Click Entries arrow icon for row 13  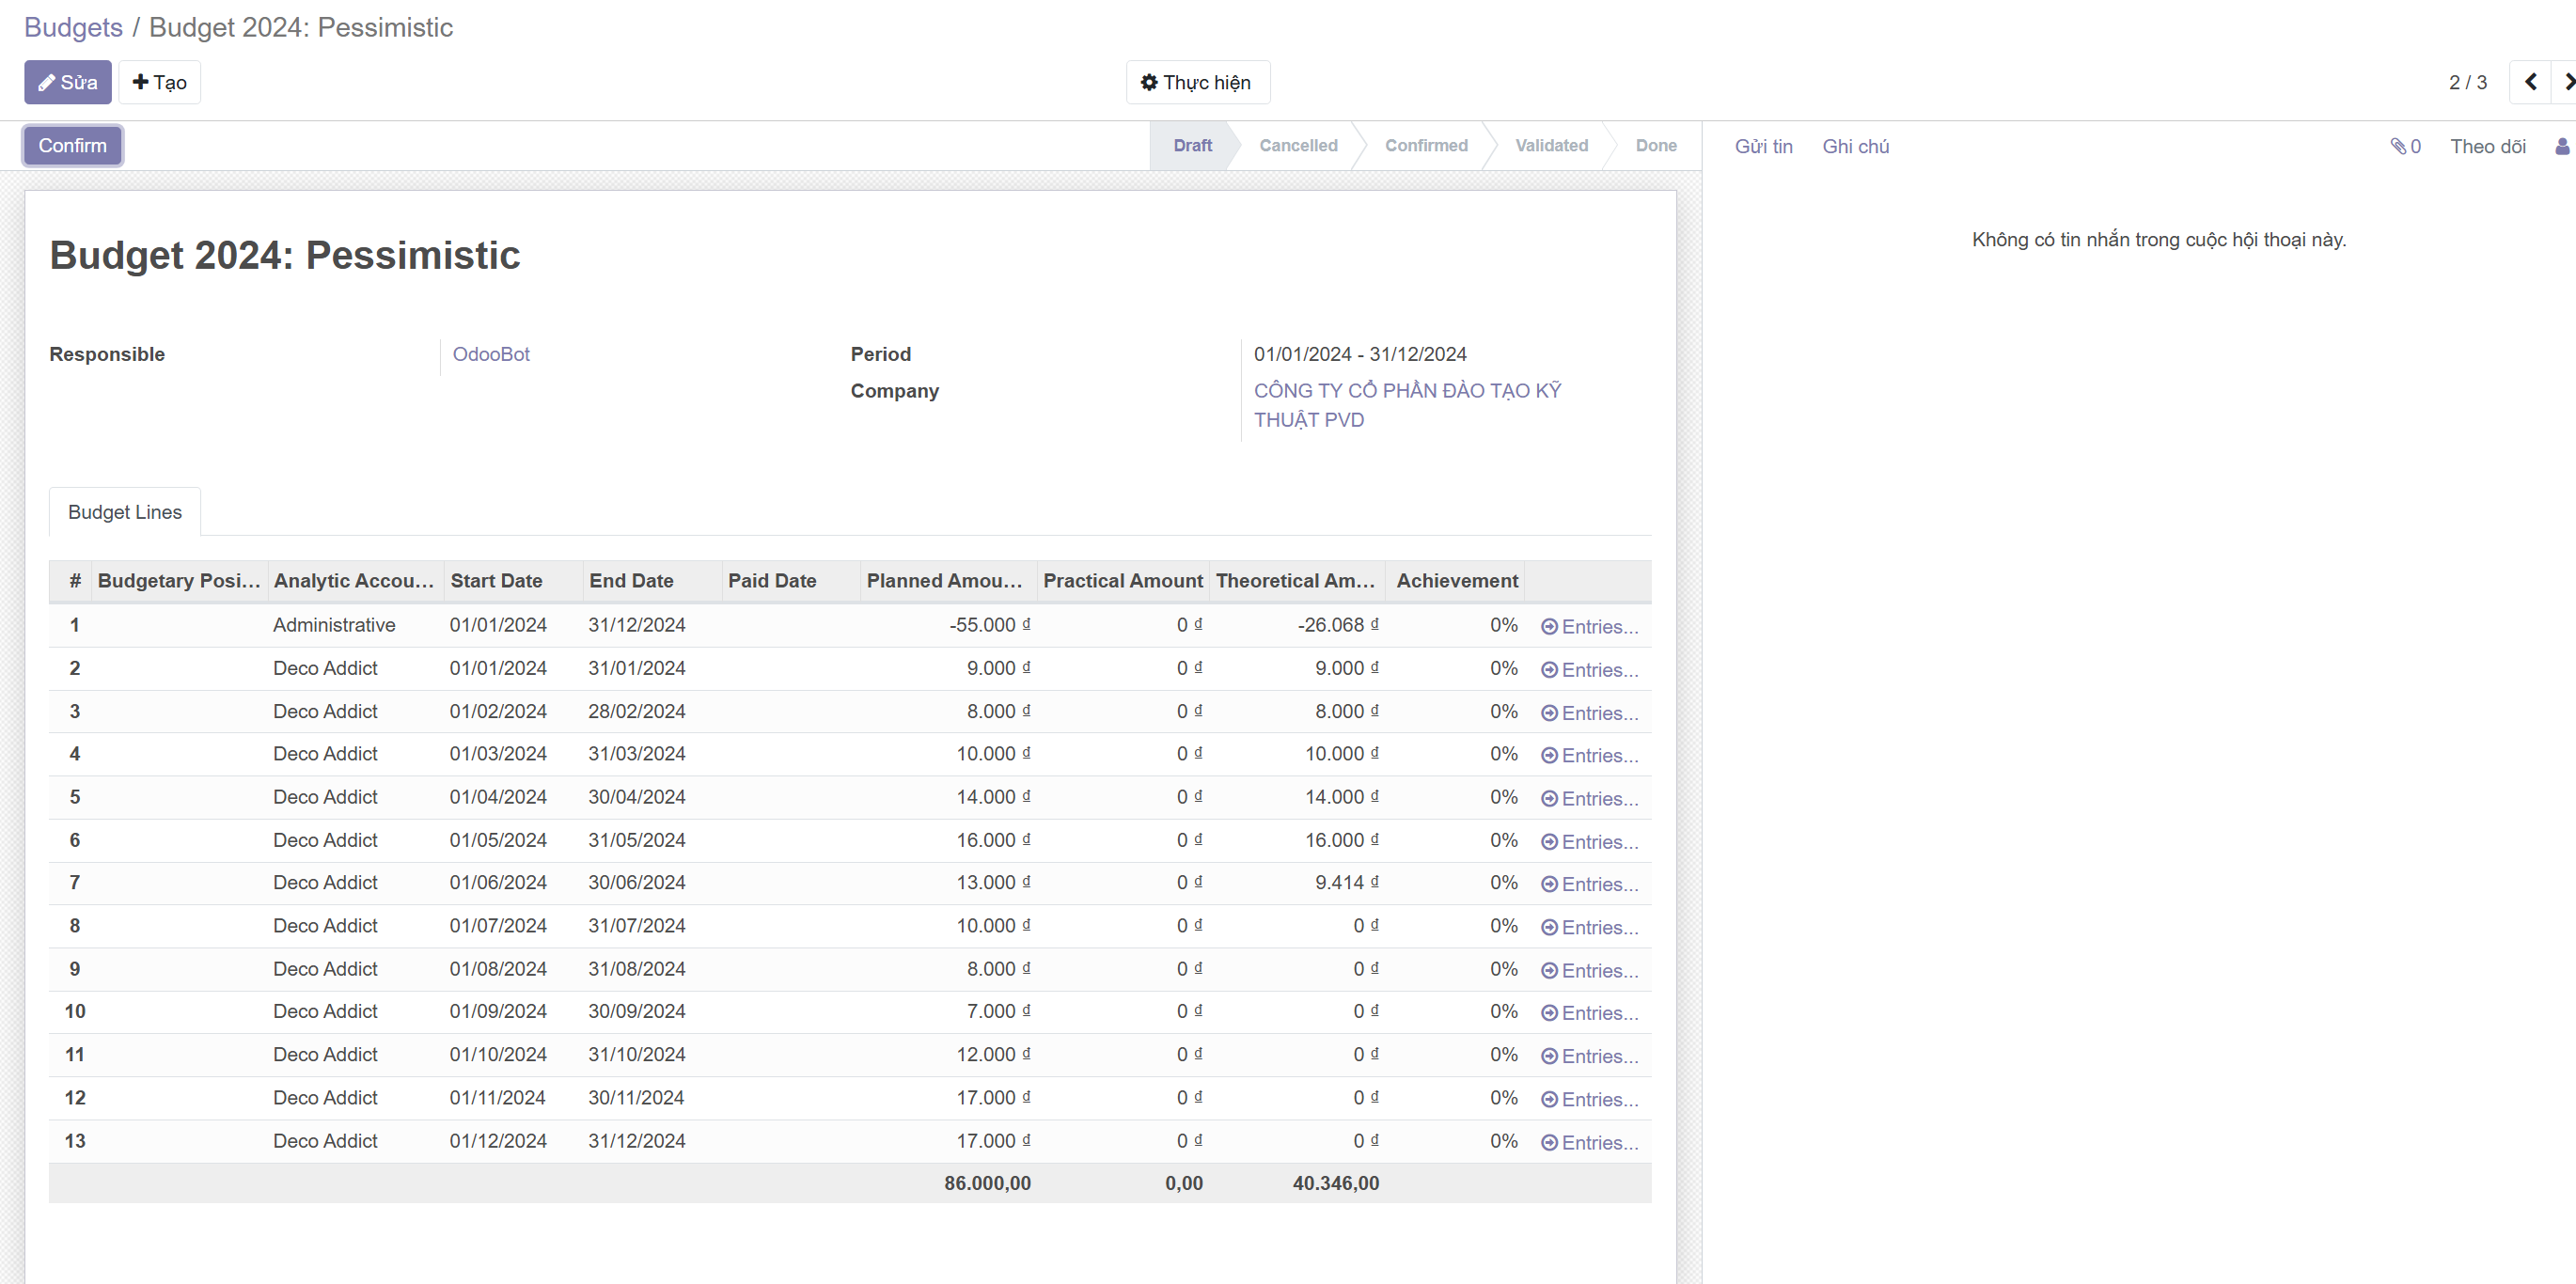point(1548,1143)
